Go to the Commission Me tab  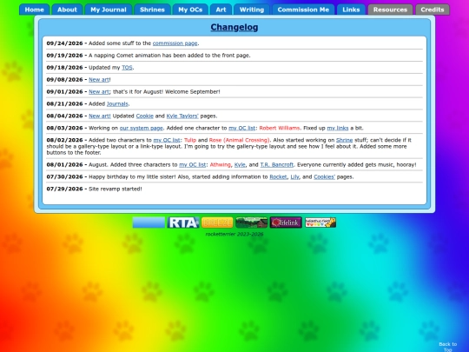[303, 10]
